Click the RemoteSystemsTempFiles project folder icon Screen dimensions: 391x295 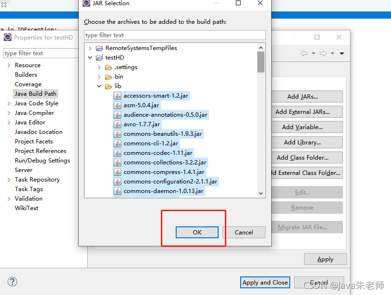click(x=99, y=48)
